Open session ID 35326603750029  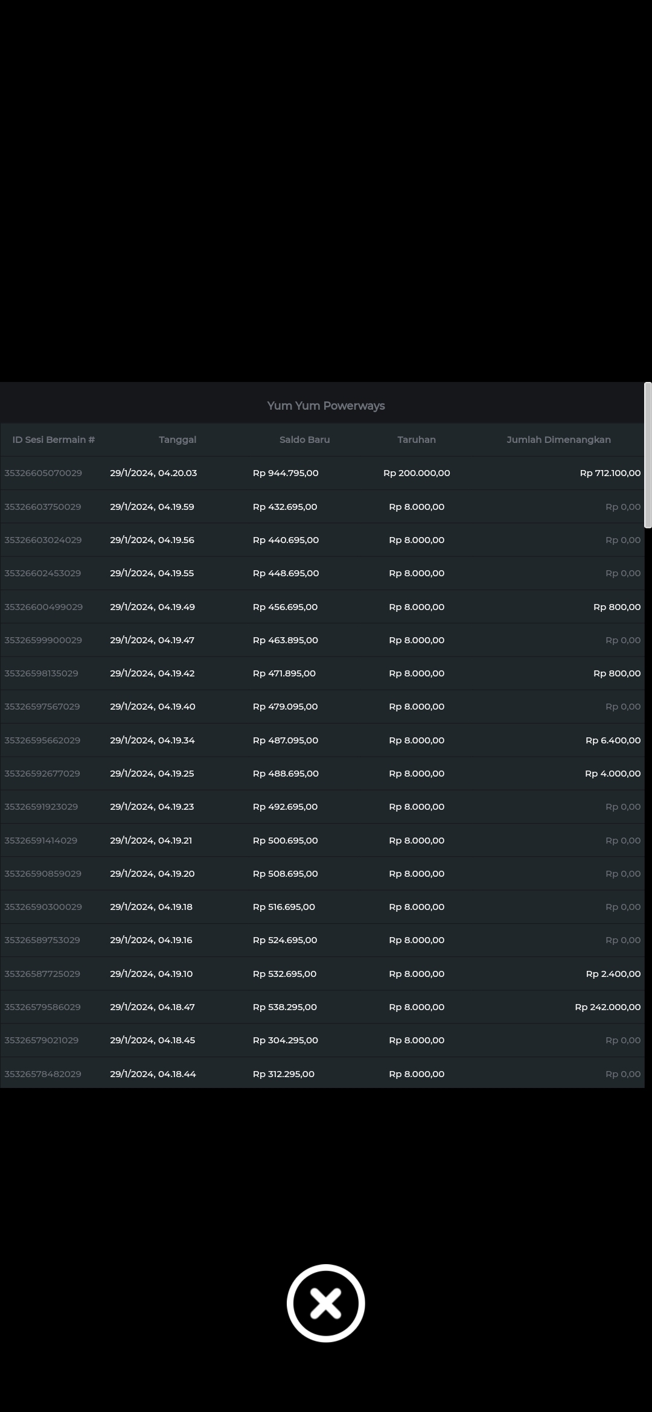[x=43, y=507]
